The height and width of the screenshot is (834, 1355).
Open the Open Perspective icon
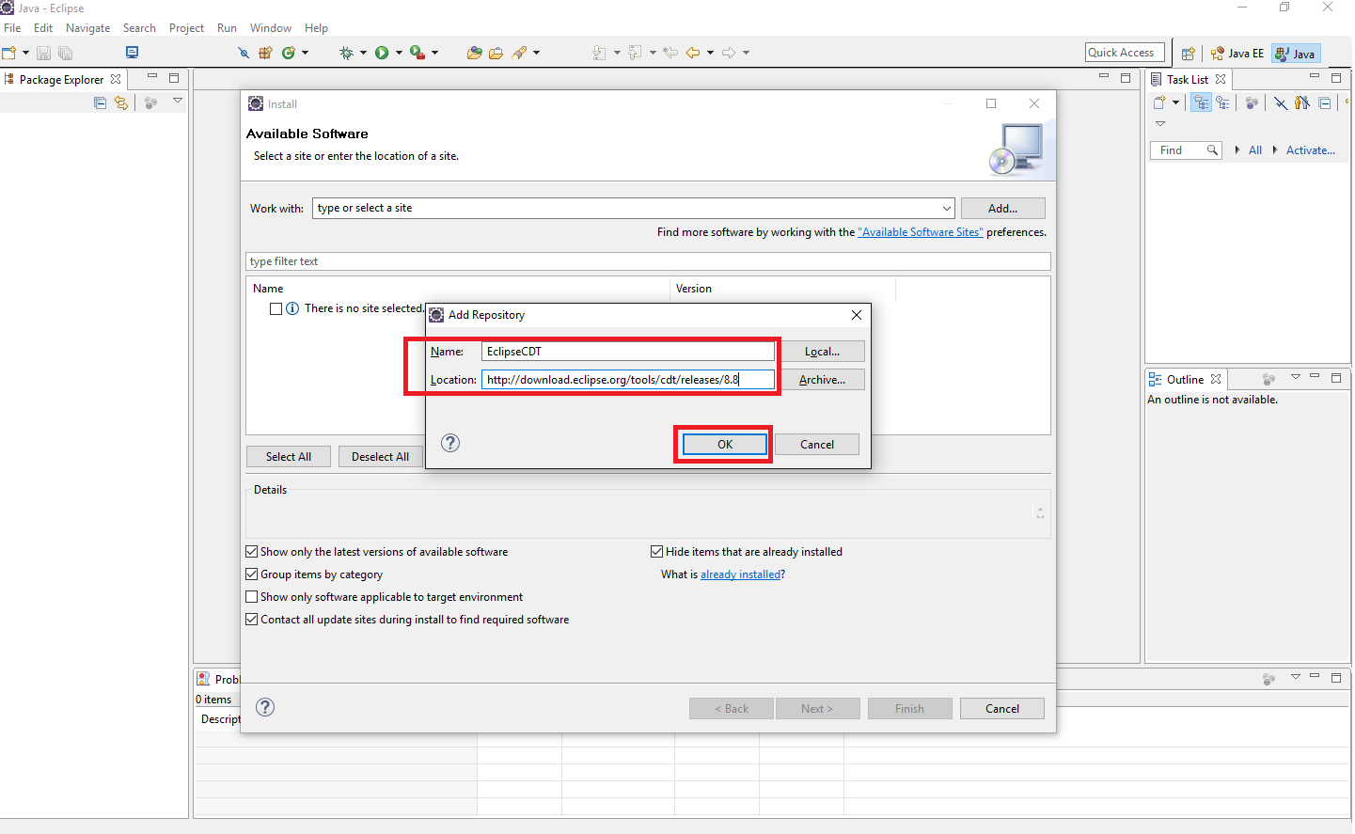[1188, 54]
